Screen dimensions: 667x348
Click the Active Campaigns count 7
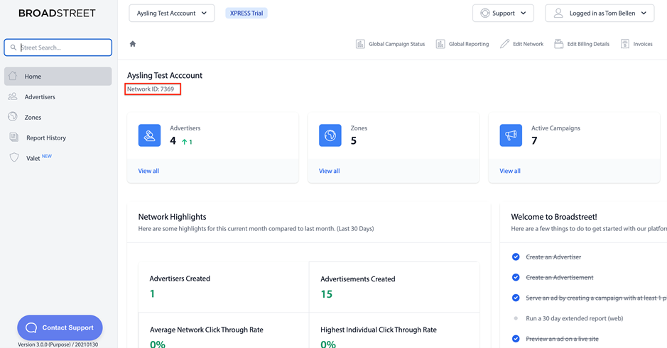(x=534, y=140)
